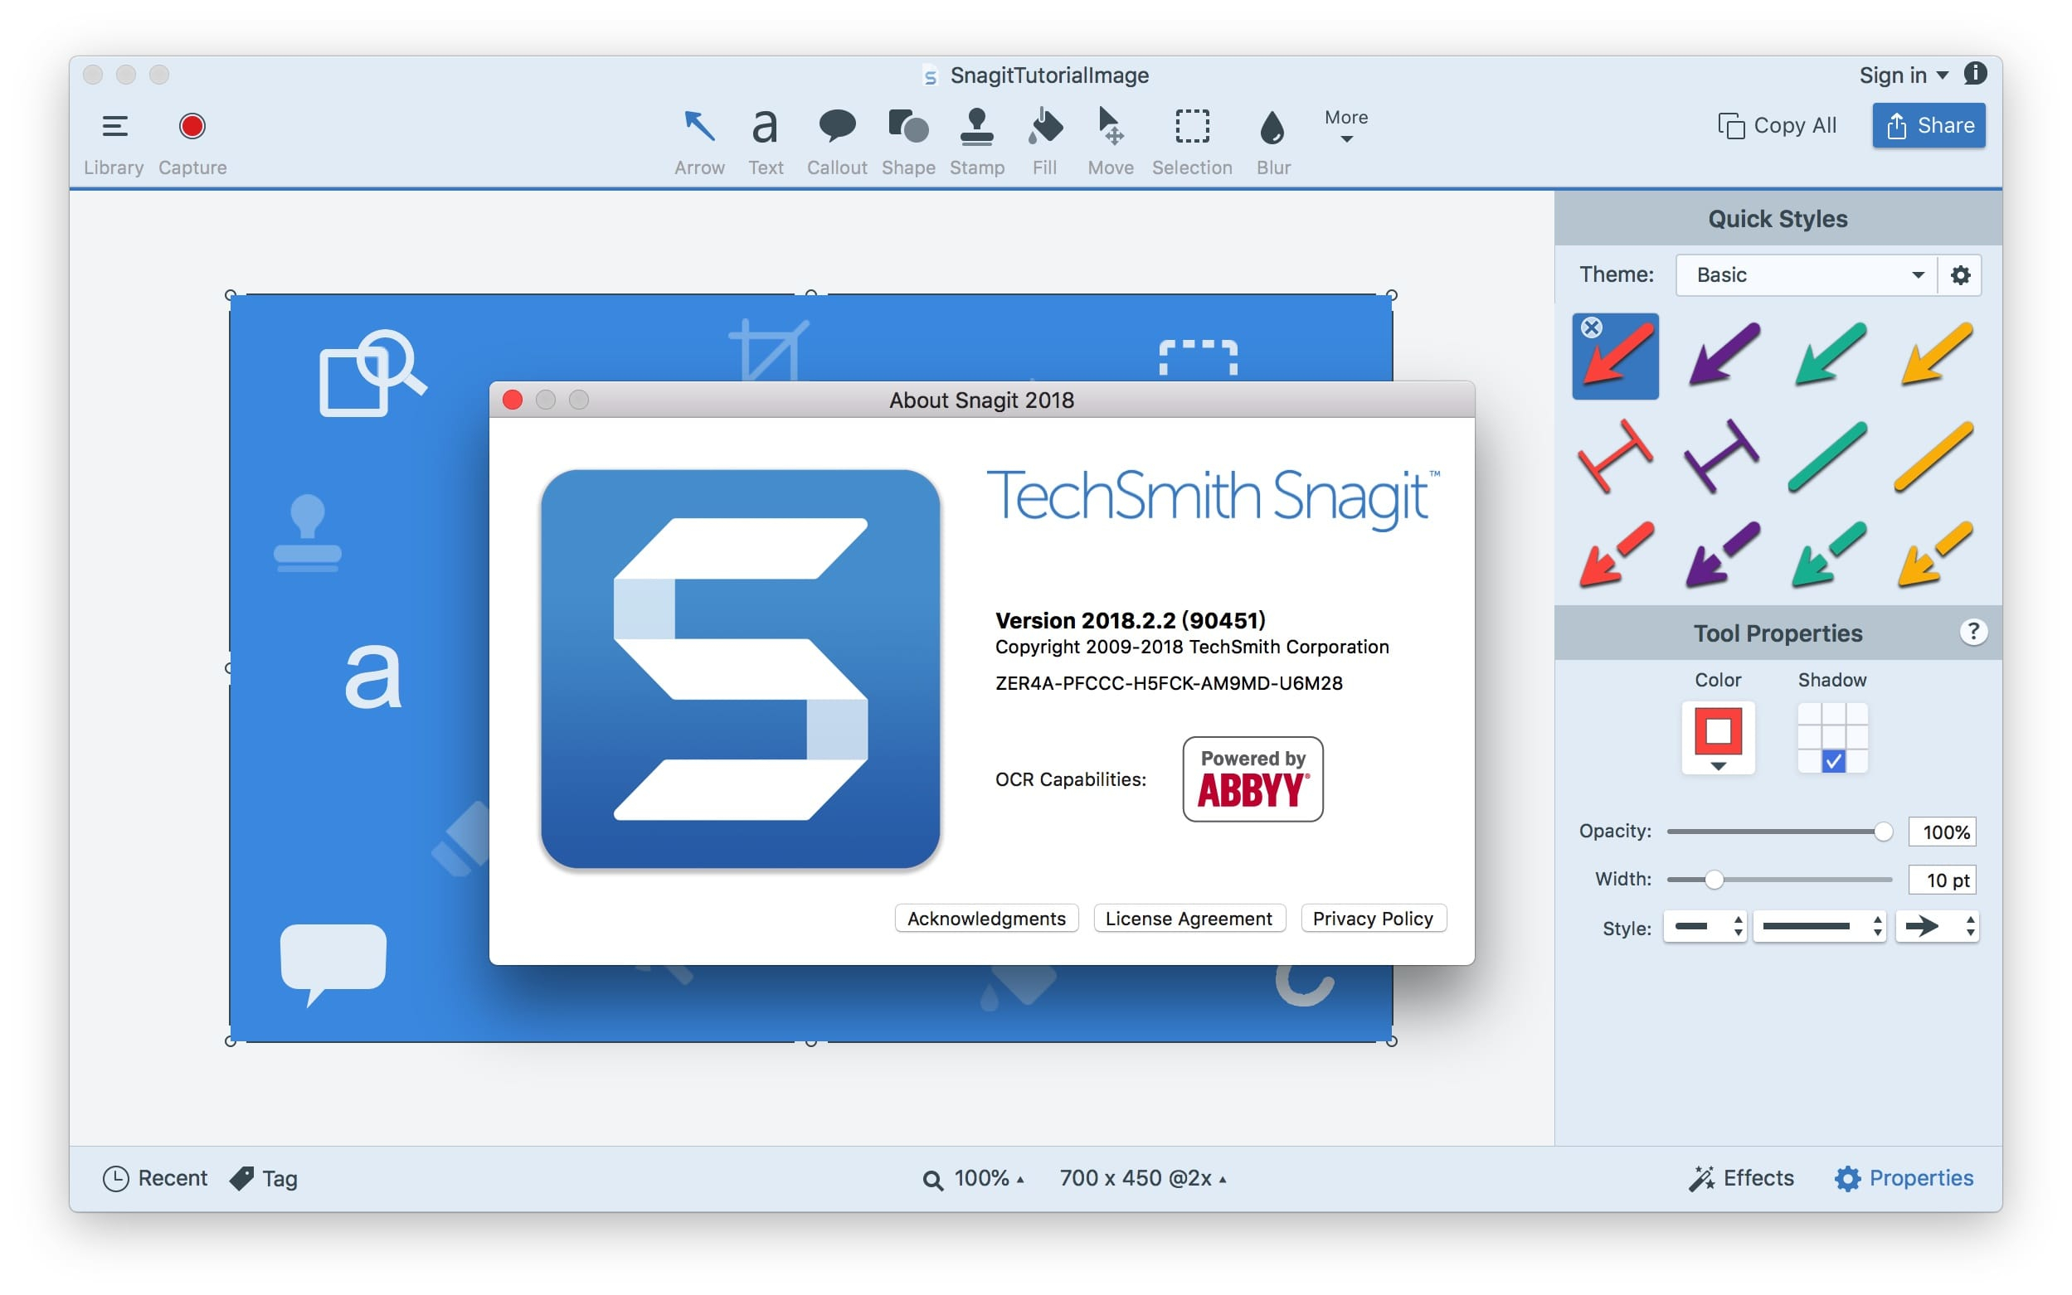Open the line dash style dropdown
2072x1295 pixels.
1818,926
